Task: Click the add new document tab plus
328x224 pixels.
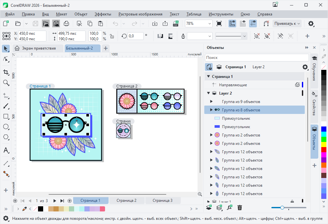Action: tap(106, 48)
